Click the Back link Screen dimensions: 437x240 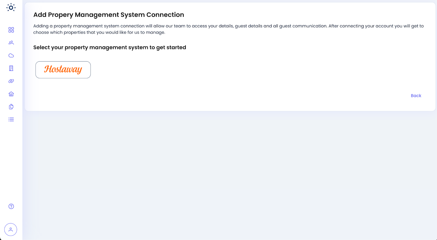tap(416, 96)
